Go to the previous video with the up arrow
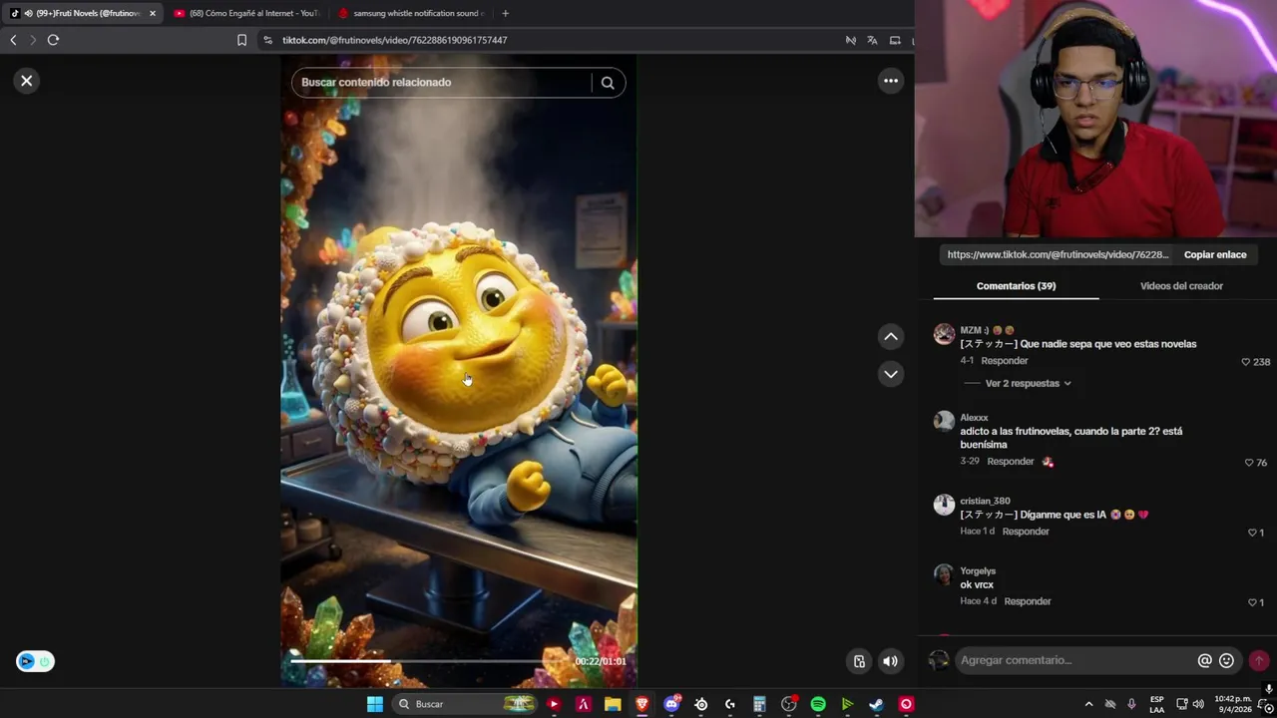 [891, 337]
